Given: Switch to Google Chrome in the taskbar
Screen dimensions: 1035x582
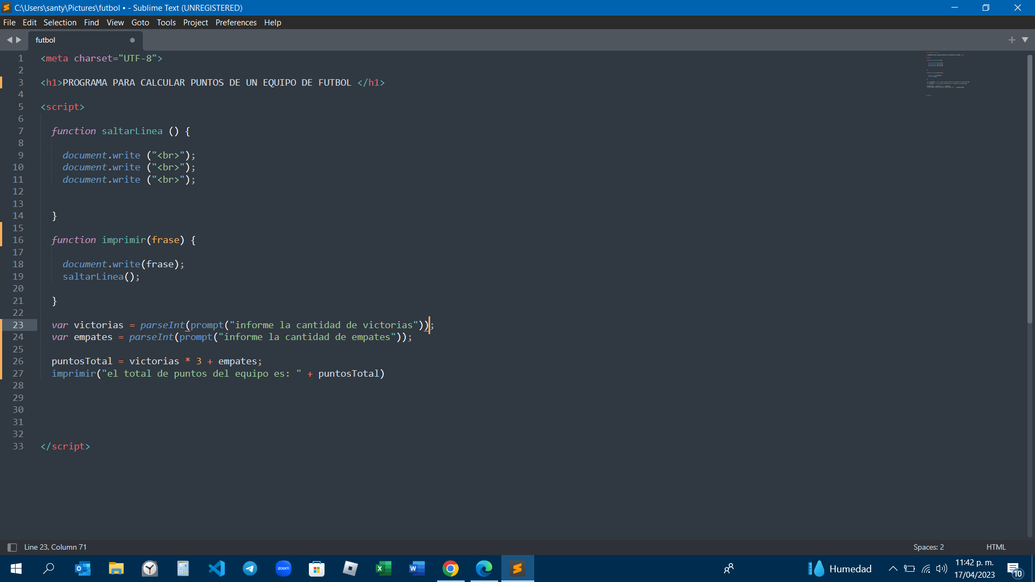Looking at the screenshot, I should (451, 569).
